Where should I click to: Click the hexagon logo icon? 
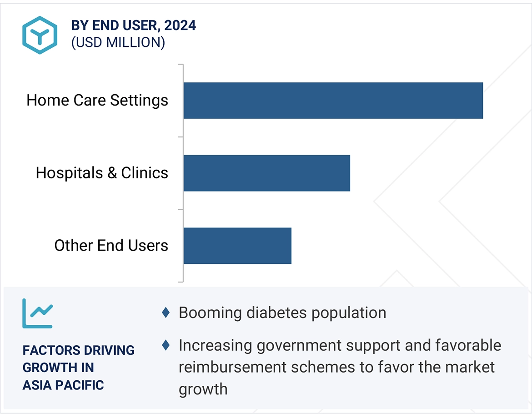[x=40, y=35]
